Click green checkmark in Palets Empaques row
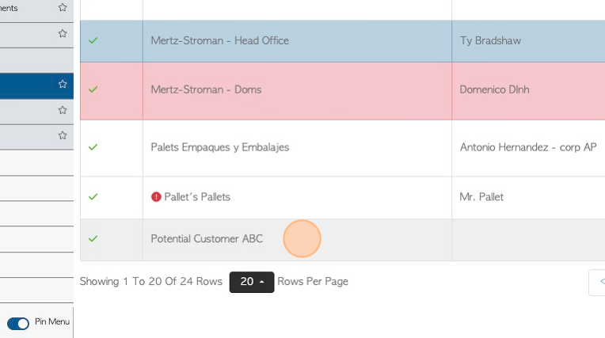The image size is (605, 338). coord(93,147)
